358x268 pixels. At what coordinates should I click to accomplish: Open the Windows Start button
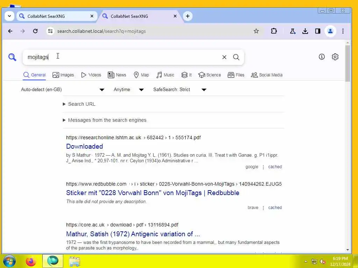9,261
